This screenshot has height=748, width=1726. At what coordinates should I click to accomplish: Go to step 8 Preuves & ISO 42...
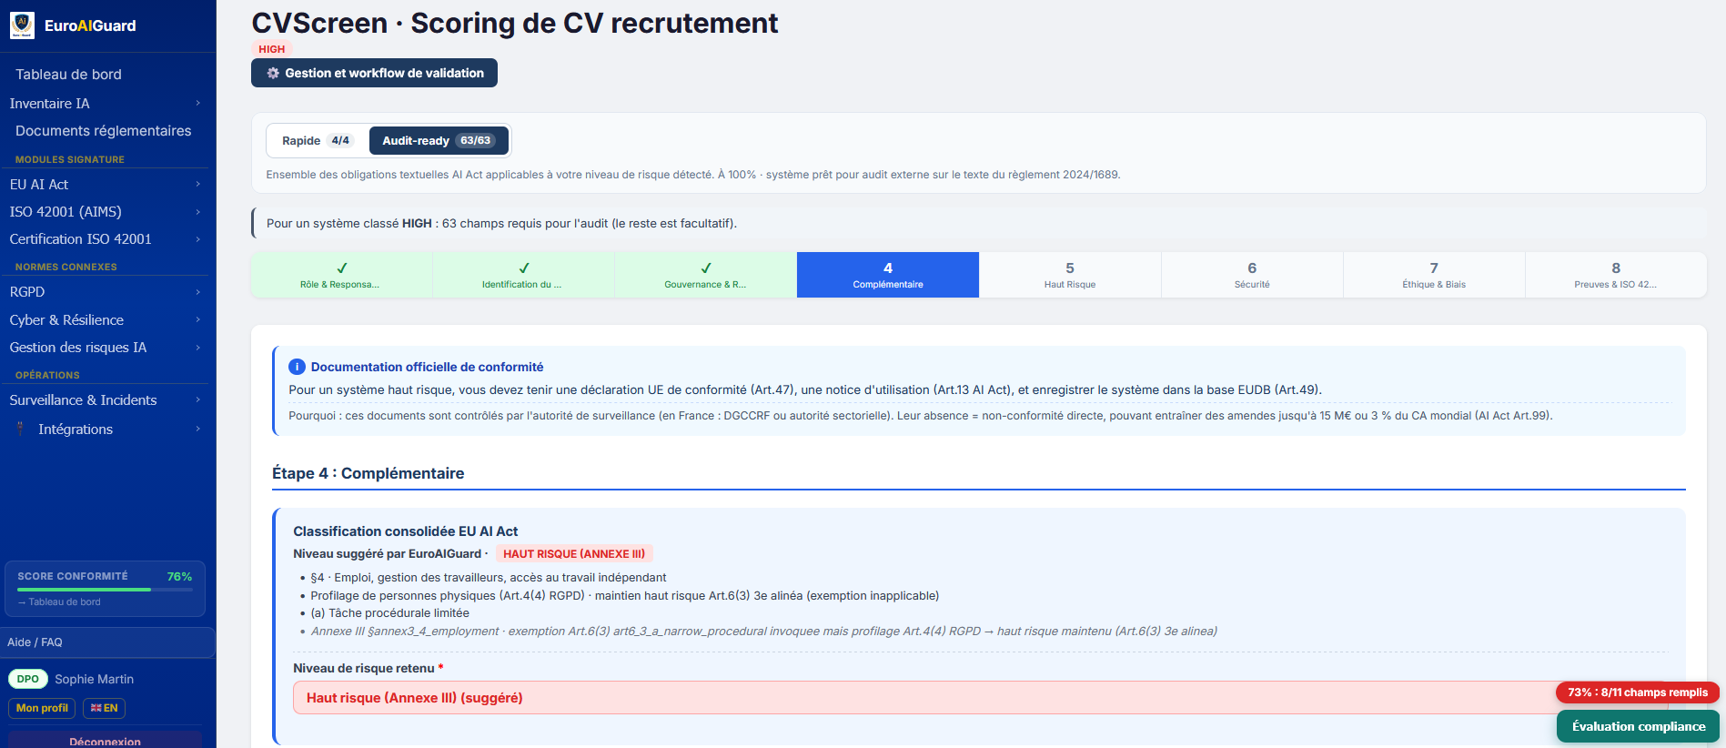click(x=1616, y=275)
